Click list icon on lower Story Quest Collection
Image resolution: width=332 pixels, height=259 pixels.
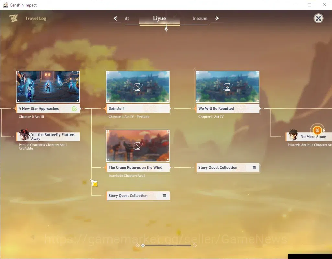tap(164, 196)
